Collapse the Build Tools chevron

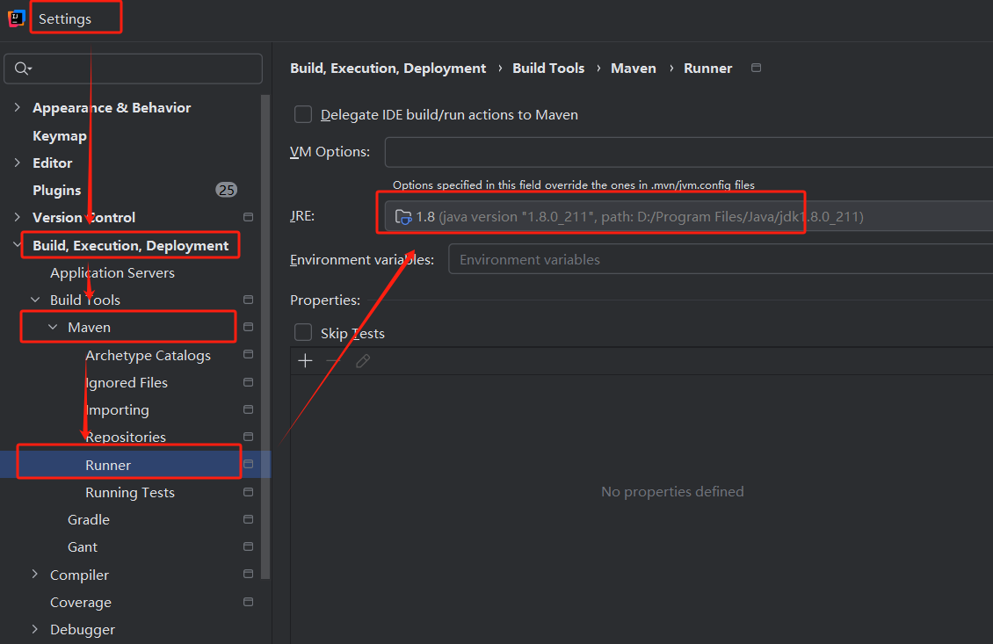coord(35,300)
